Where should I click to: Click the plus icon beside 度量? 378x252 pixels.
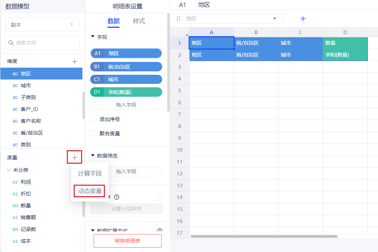tap(75, 157)
